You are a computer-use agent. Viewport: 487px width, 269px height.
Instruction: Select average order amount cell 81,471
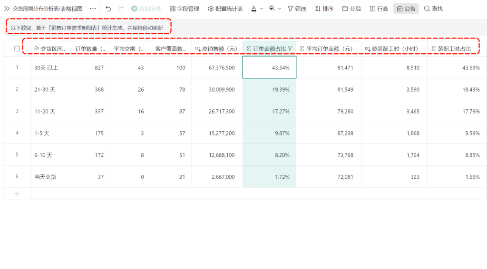[x=329, y=67]
